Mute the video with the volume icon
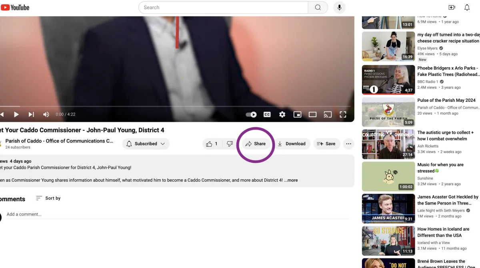The width and height of the screenshot is (480, 268). tap(46, 115)
